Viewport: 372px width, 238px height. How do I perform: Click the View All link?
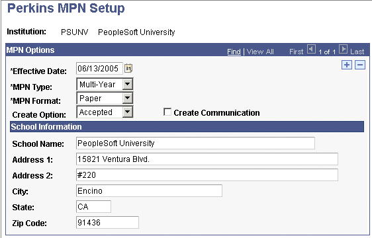point(260,52)
